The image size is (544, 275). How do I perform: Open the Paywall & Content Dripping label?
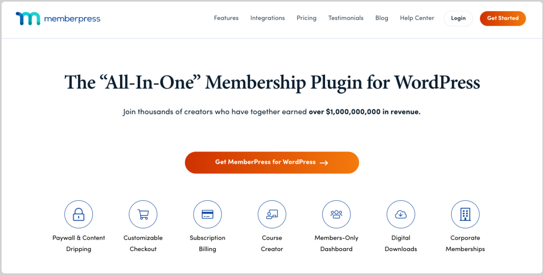(x=79, y=243)
